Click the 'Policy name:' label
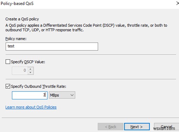 [16, 39]
